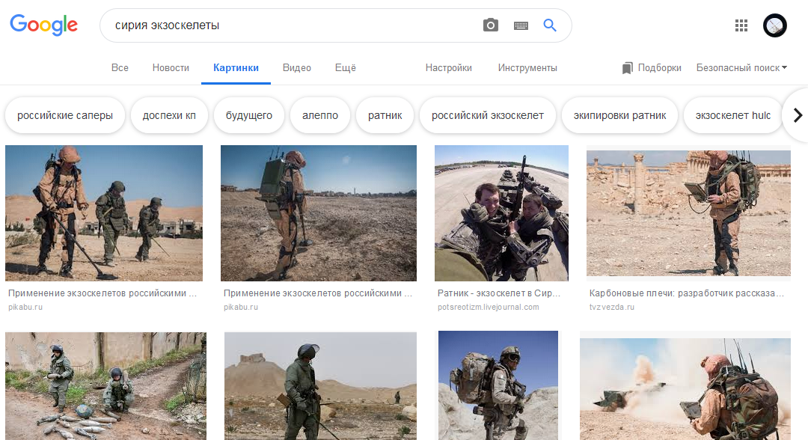808x440 pixels.
Task: Open second pikabu image of lone sapper
Action: click(319, 213)
